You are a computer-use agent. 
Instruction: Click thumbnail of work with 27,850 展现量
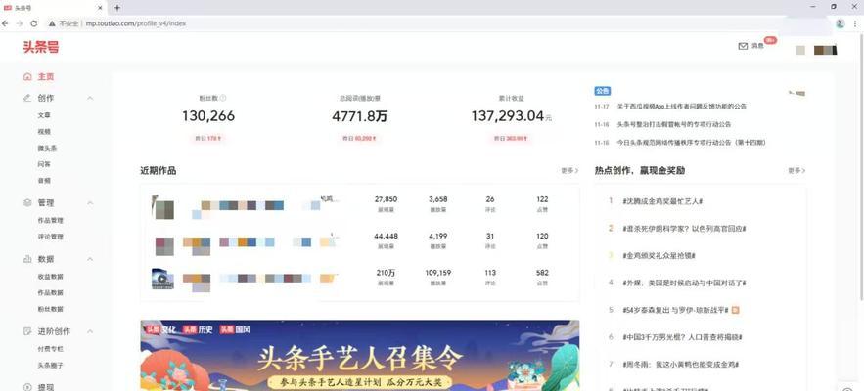click(x=163, y=207)
